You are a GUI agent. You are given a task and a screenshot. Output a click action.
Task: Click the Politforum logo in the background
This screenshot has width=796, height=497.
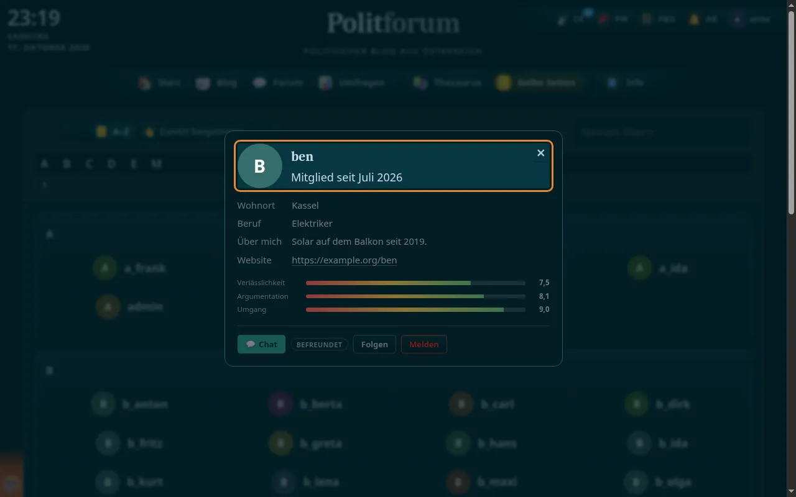394,24
